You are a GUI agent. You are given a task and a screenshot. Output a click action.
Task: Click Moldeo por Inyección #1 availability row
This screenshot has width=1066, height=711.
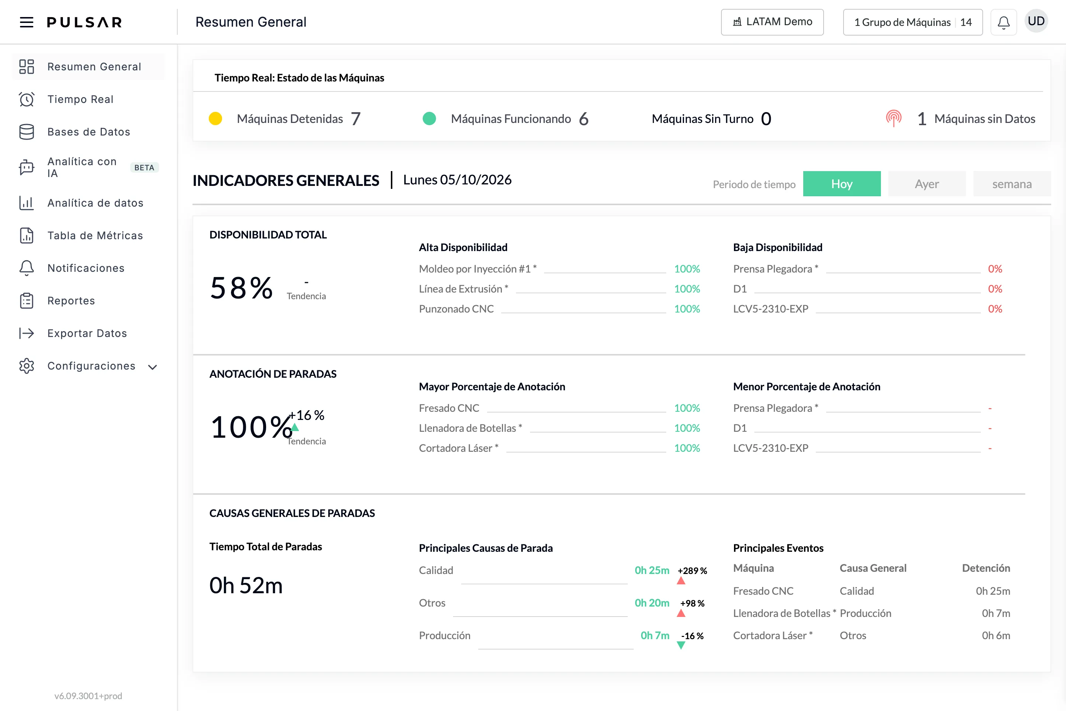pos(559,269)
